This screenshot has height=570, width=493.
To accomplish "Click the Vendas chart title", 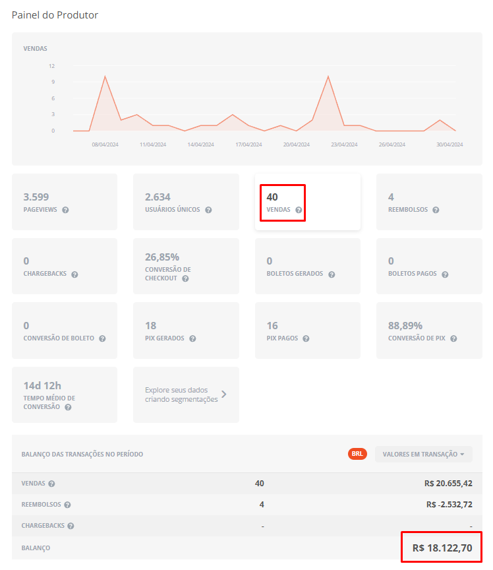I will (35, 49).
